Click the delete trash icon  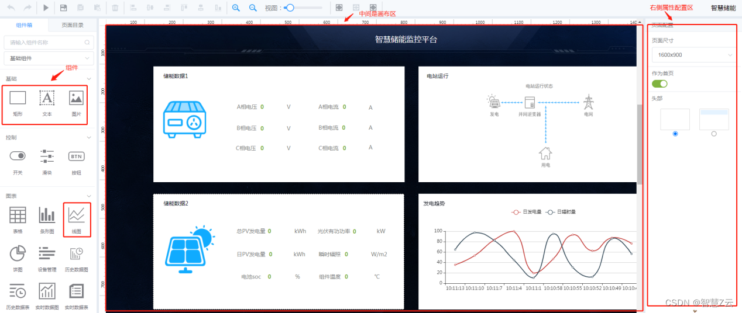[x=115, y=8]
